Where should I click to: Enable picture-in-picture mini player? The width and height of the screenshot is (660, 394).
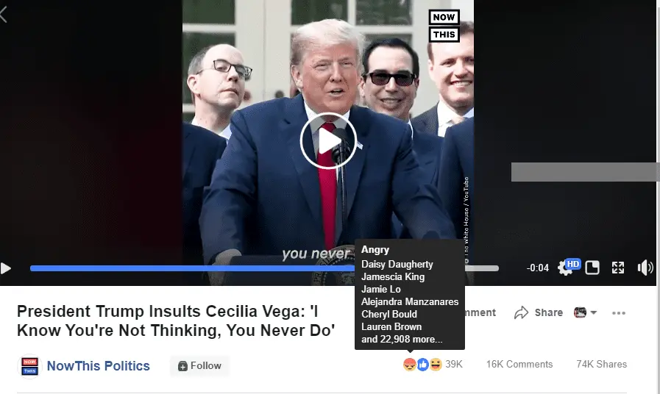(x=592, y=268)
